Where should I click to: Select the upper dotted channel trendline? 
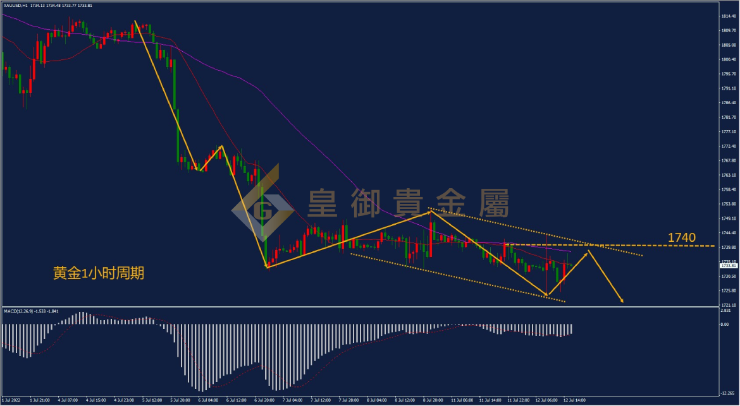tap(536, 232)
